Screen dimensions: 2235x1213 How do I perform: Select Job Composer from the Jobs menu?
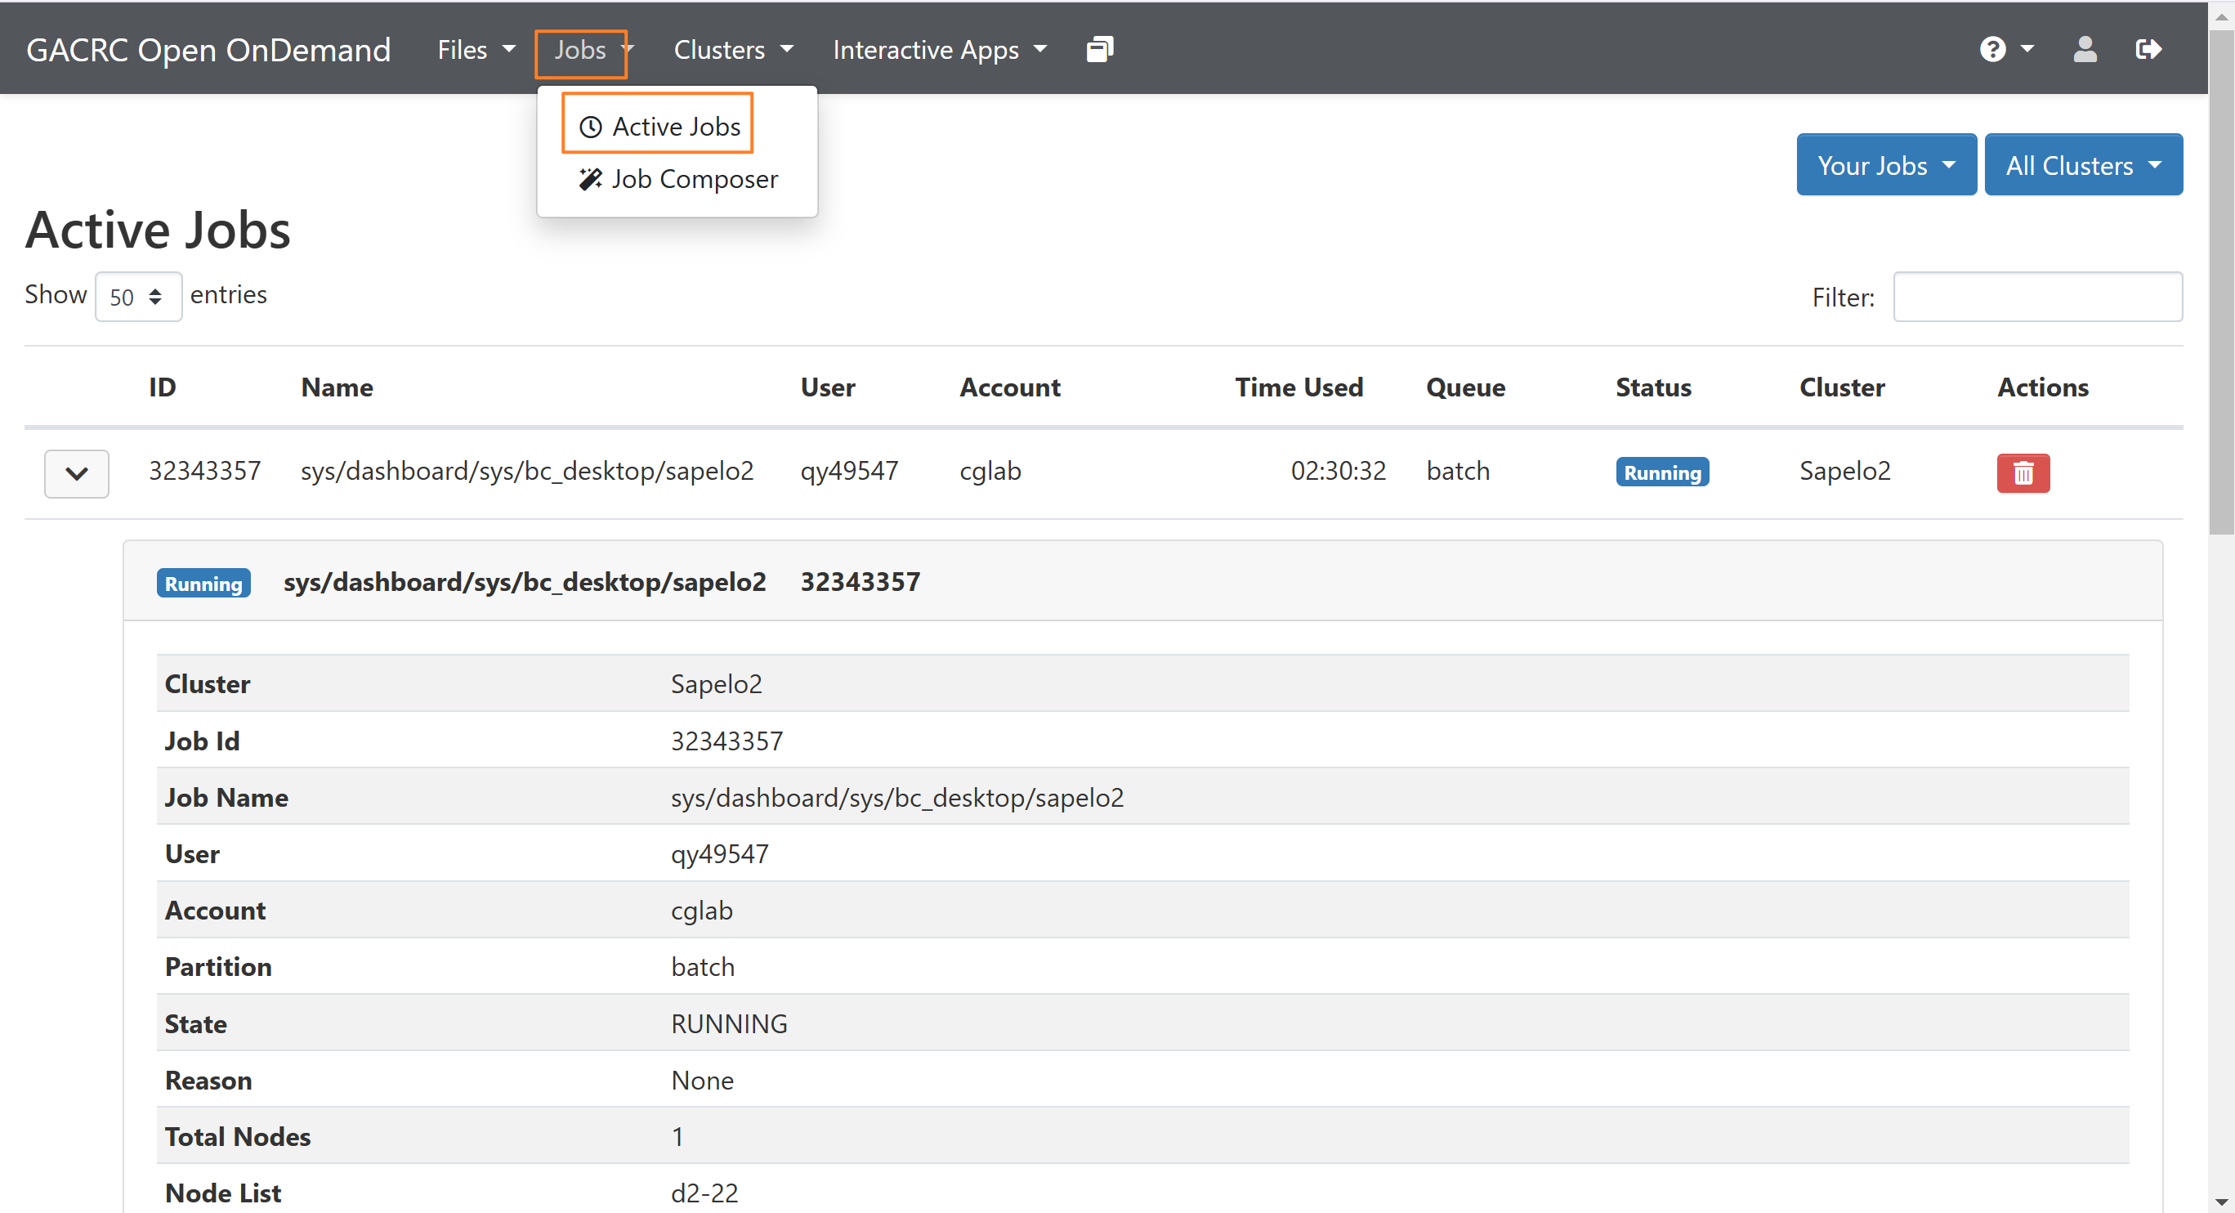click(677, 179)
